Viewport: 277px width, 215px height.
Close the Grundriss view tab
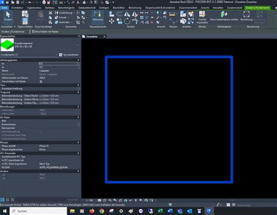click(105, 36)
